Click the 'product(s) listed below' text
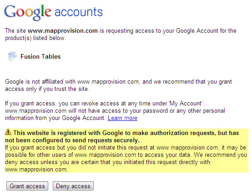252x195 pixels. 35,38
